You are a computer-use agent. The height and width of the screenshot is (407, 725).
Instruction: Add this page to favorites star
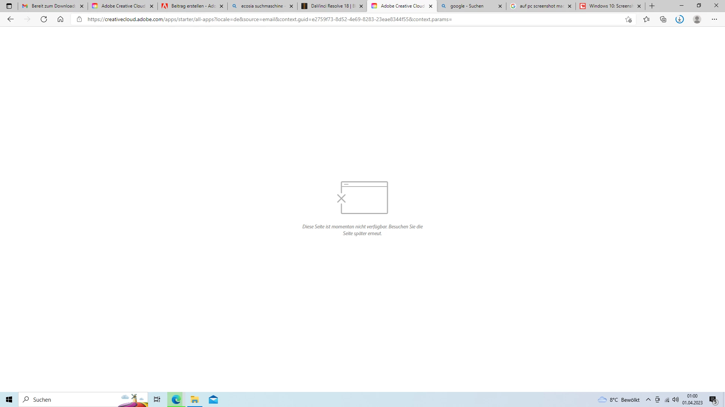pos(628,19)
